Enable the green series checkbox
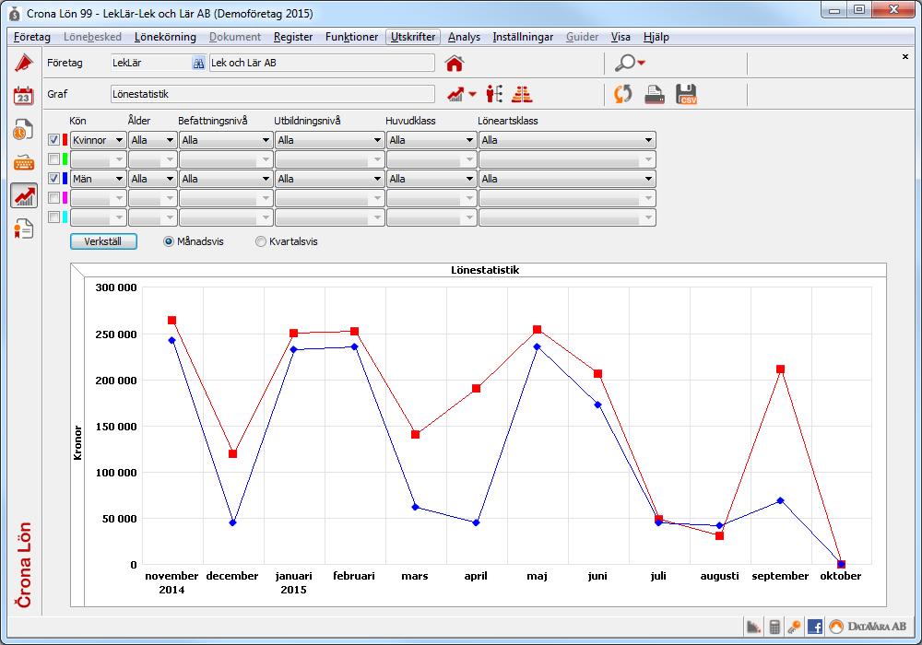 53,159
